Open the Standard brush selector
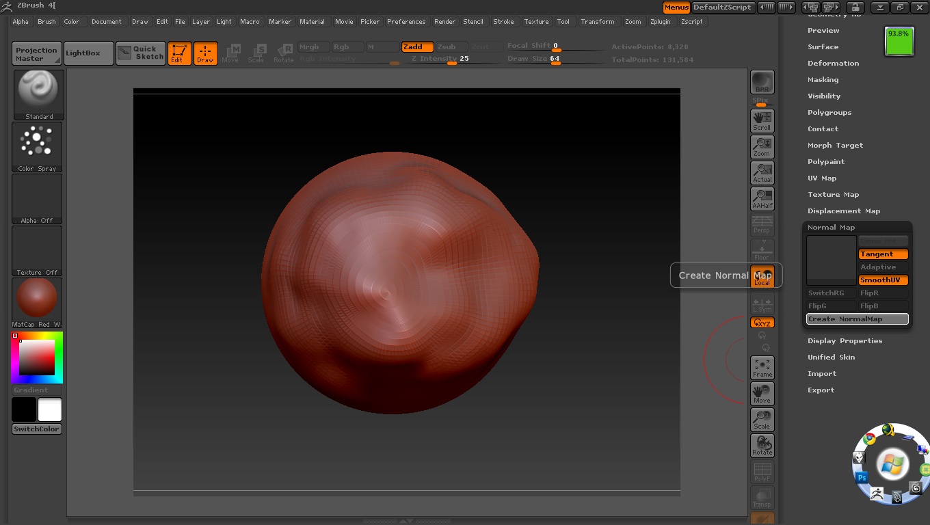 (38, 95)
